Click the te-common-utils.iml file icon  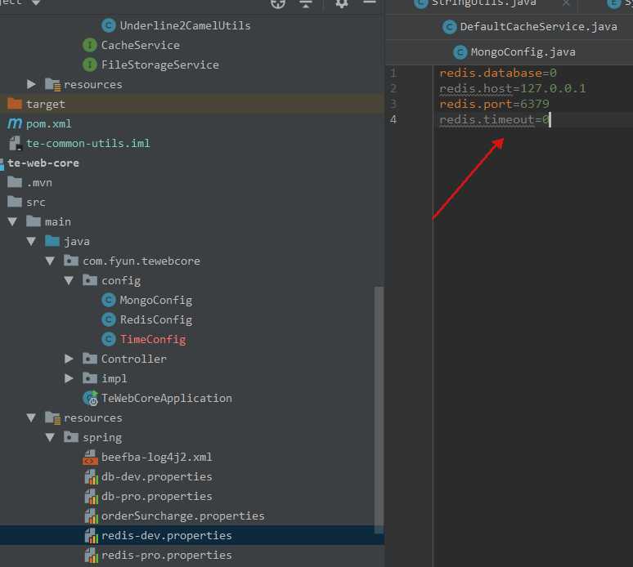tap(16, 143)
